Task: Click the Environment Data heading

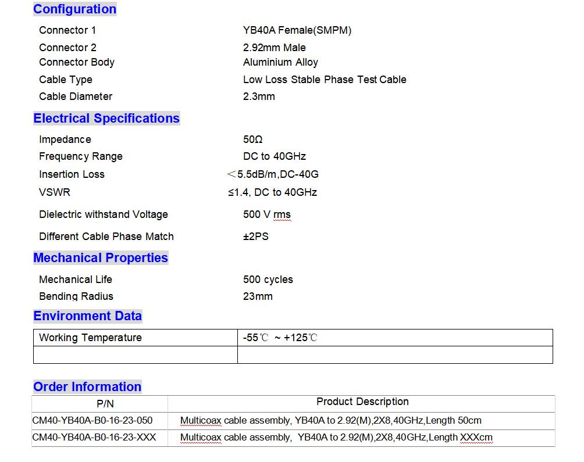Action: click(x=88, y=316)
